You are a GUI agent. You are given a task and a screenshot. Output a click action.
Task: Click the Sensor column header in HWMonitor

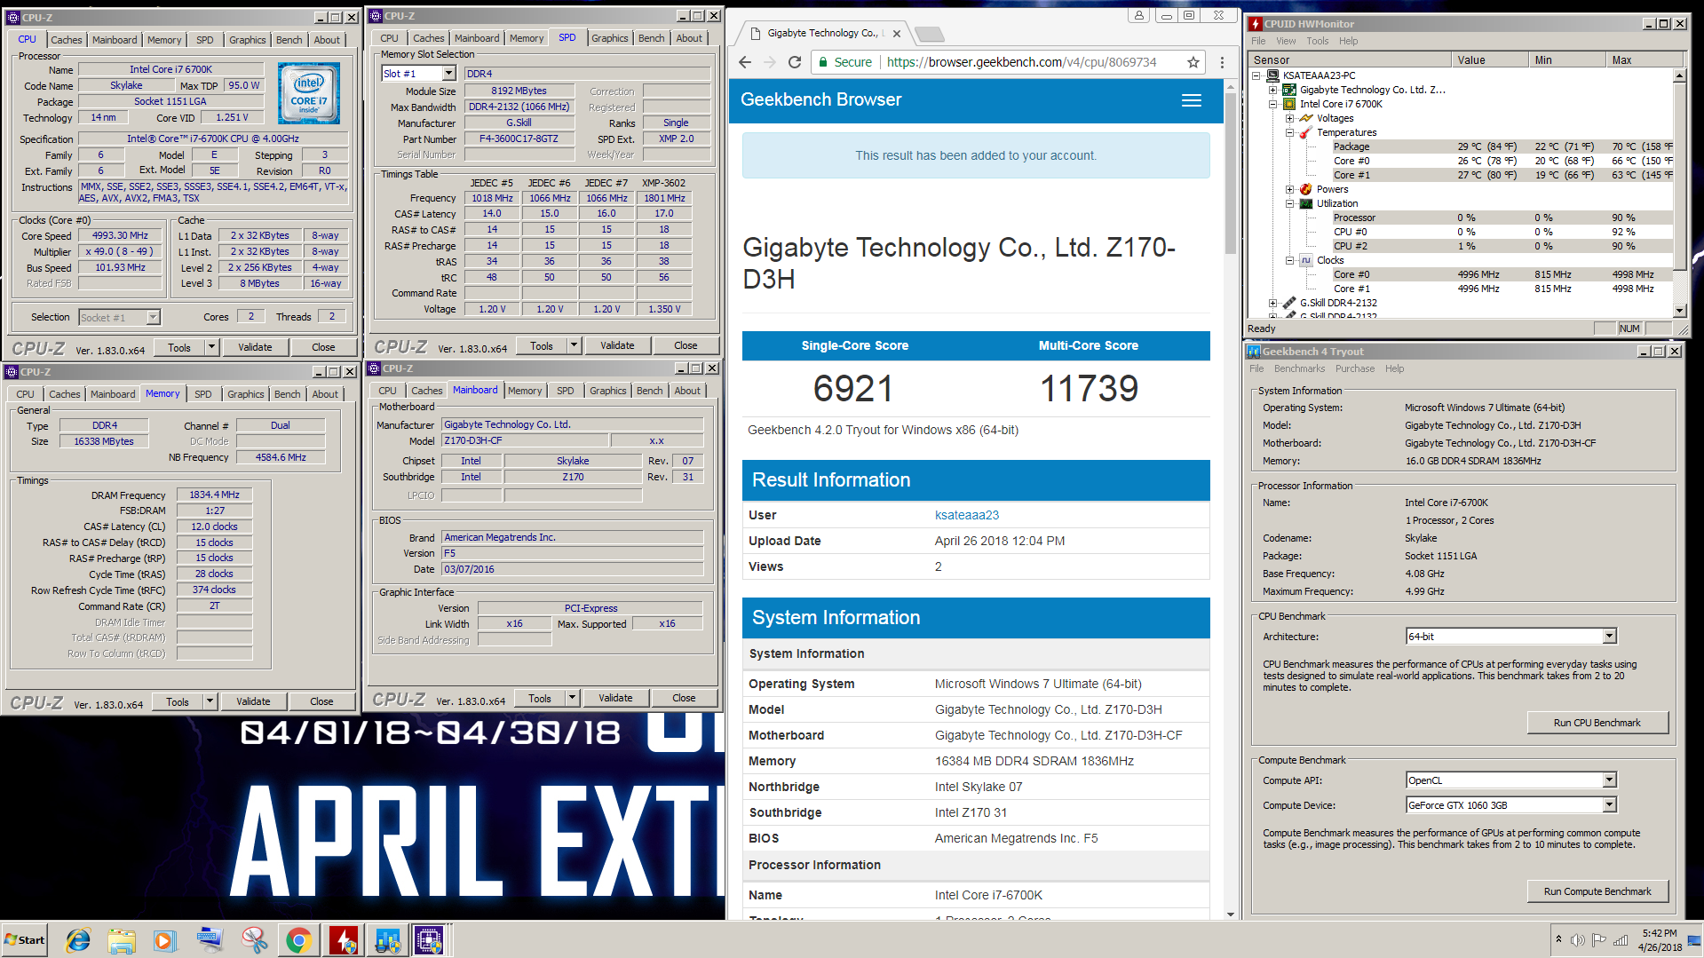pos(1350,60)
